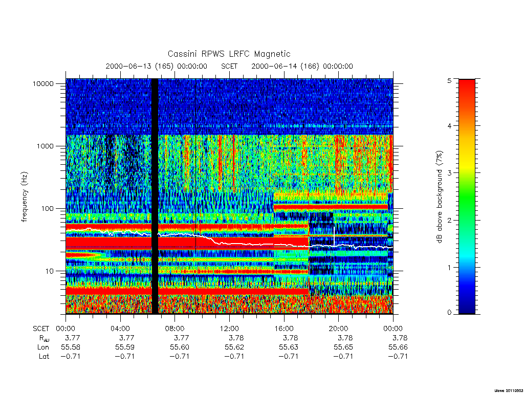The image size is (524, 393).
Task: Click the black data gap stripe in spectrogram
Action: pos(155,196)
